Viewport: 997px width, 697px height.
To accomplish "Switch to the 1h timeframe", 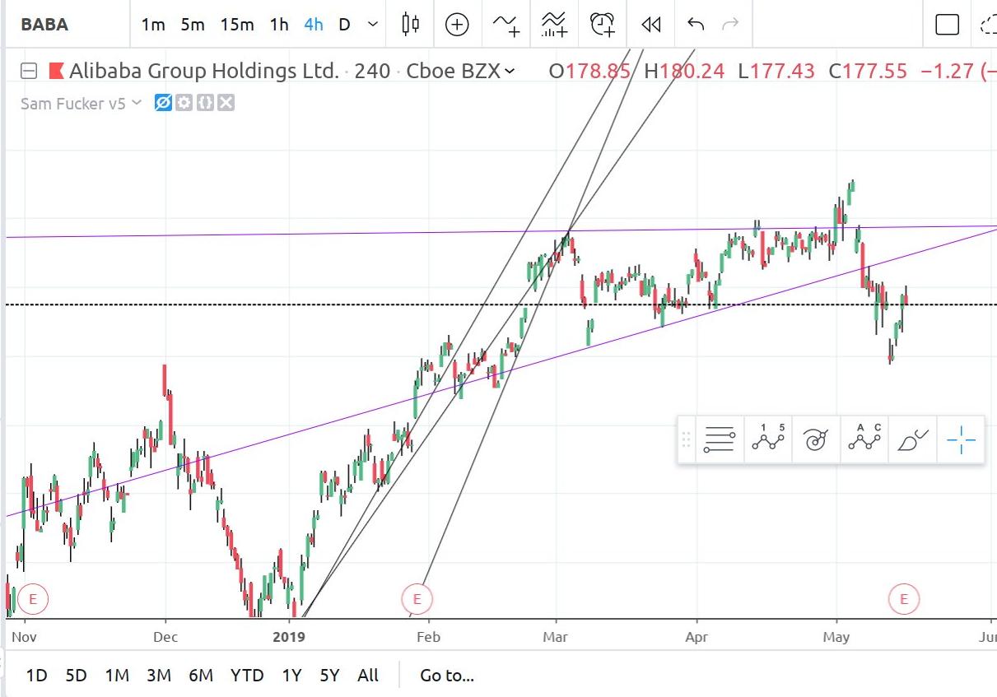I will [x=279, y=25].
